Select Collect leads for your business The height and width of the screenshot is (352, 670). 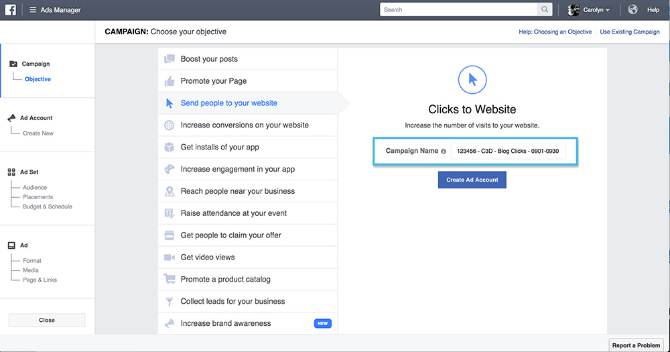pyautogui.click(x=248, y=302)
